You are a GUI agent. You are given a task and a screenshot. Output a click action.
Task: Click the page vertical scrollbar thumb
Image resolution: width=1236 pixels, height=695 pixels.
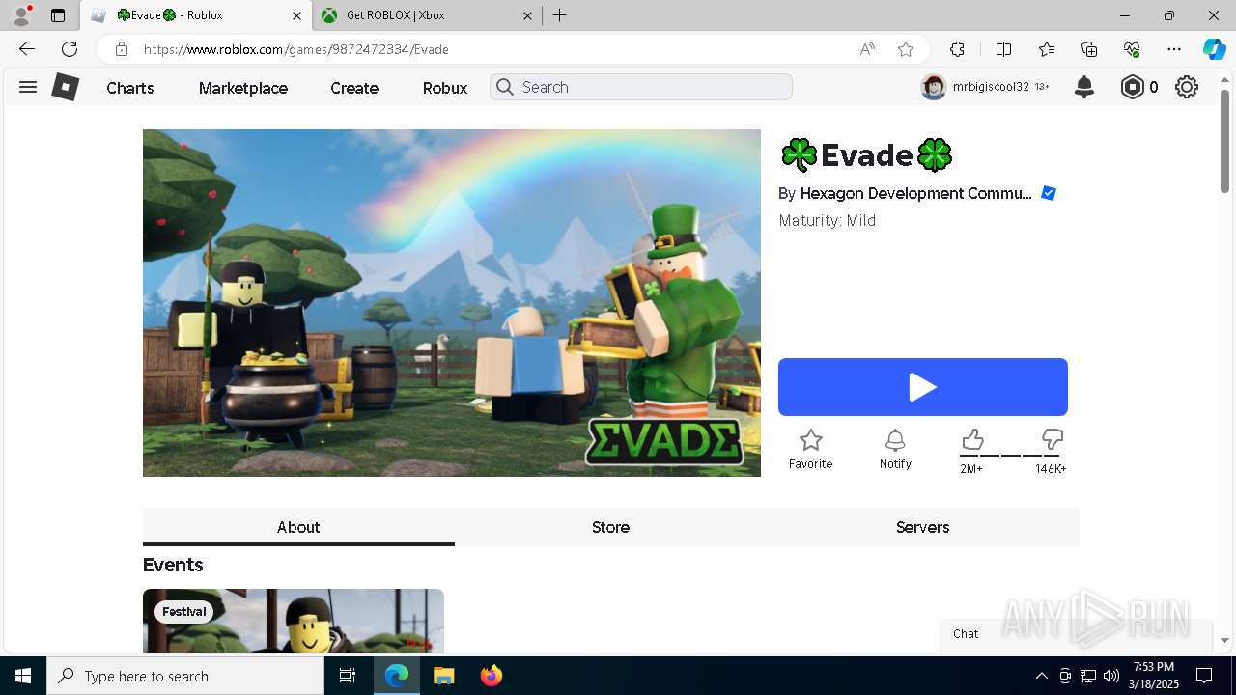1225,141
